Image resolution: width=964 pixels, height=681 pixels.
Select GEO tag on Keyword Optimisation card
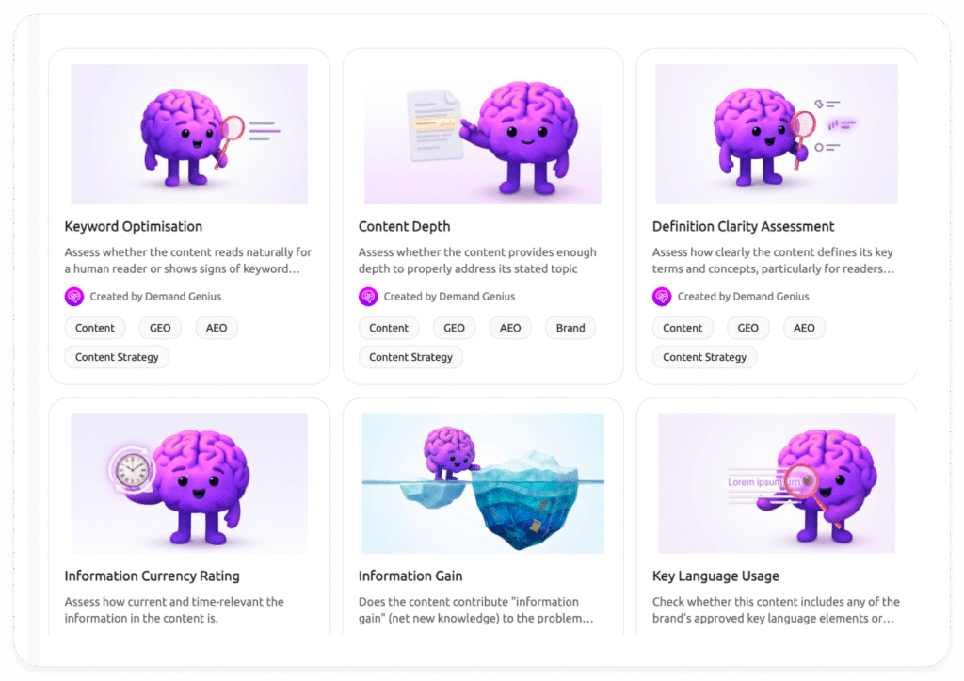tap(160, 328)
